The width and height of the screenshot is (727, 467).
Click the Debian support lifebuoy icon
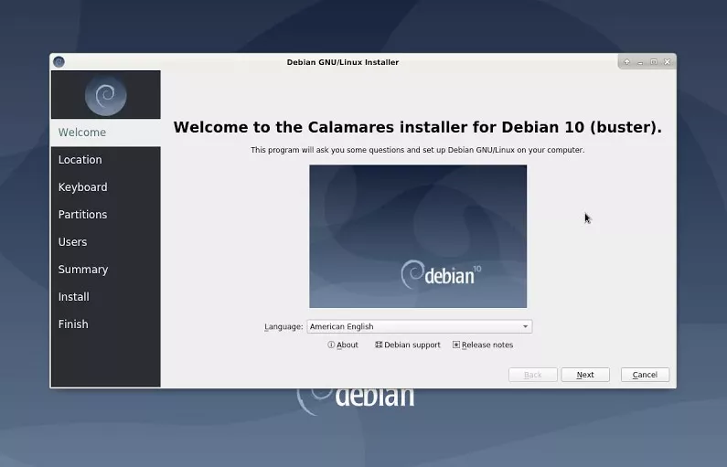(379, 345)
